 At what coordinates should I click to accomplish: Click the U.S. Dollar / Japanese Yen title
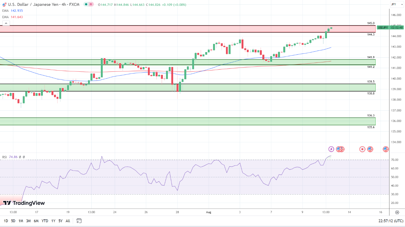coord(44,5)
